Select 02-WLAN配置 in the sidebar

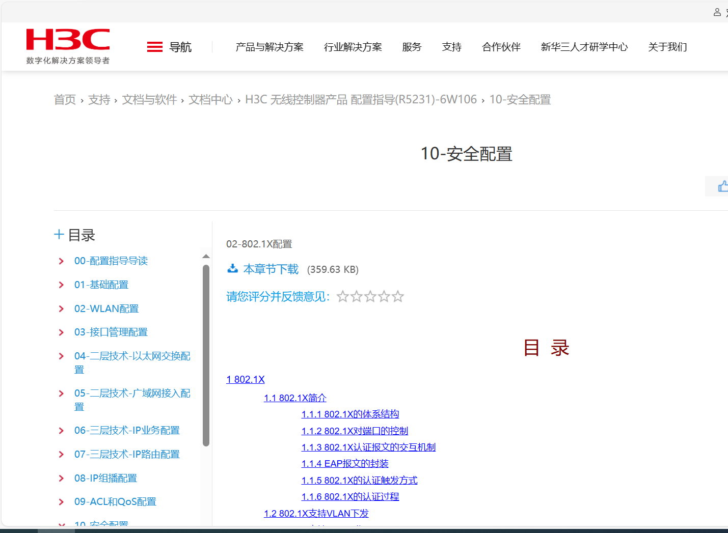[106, 309]
